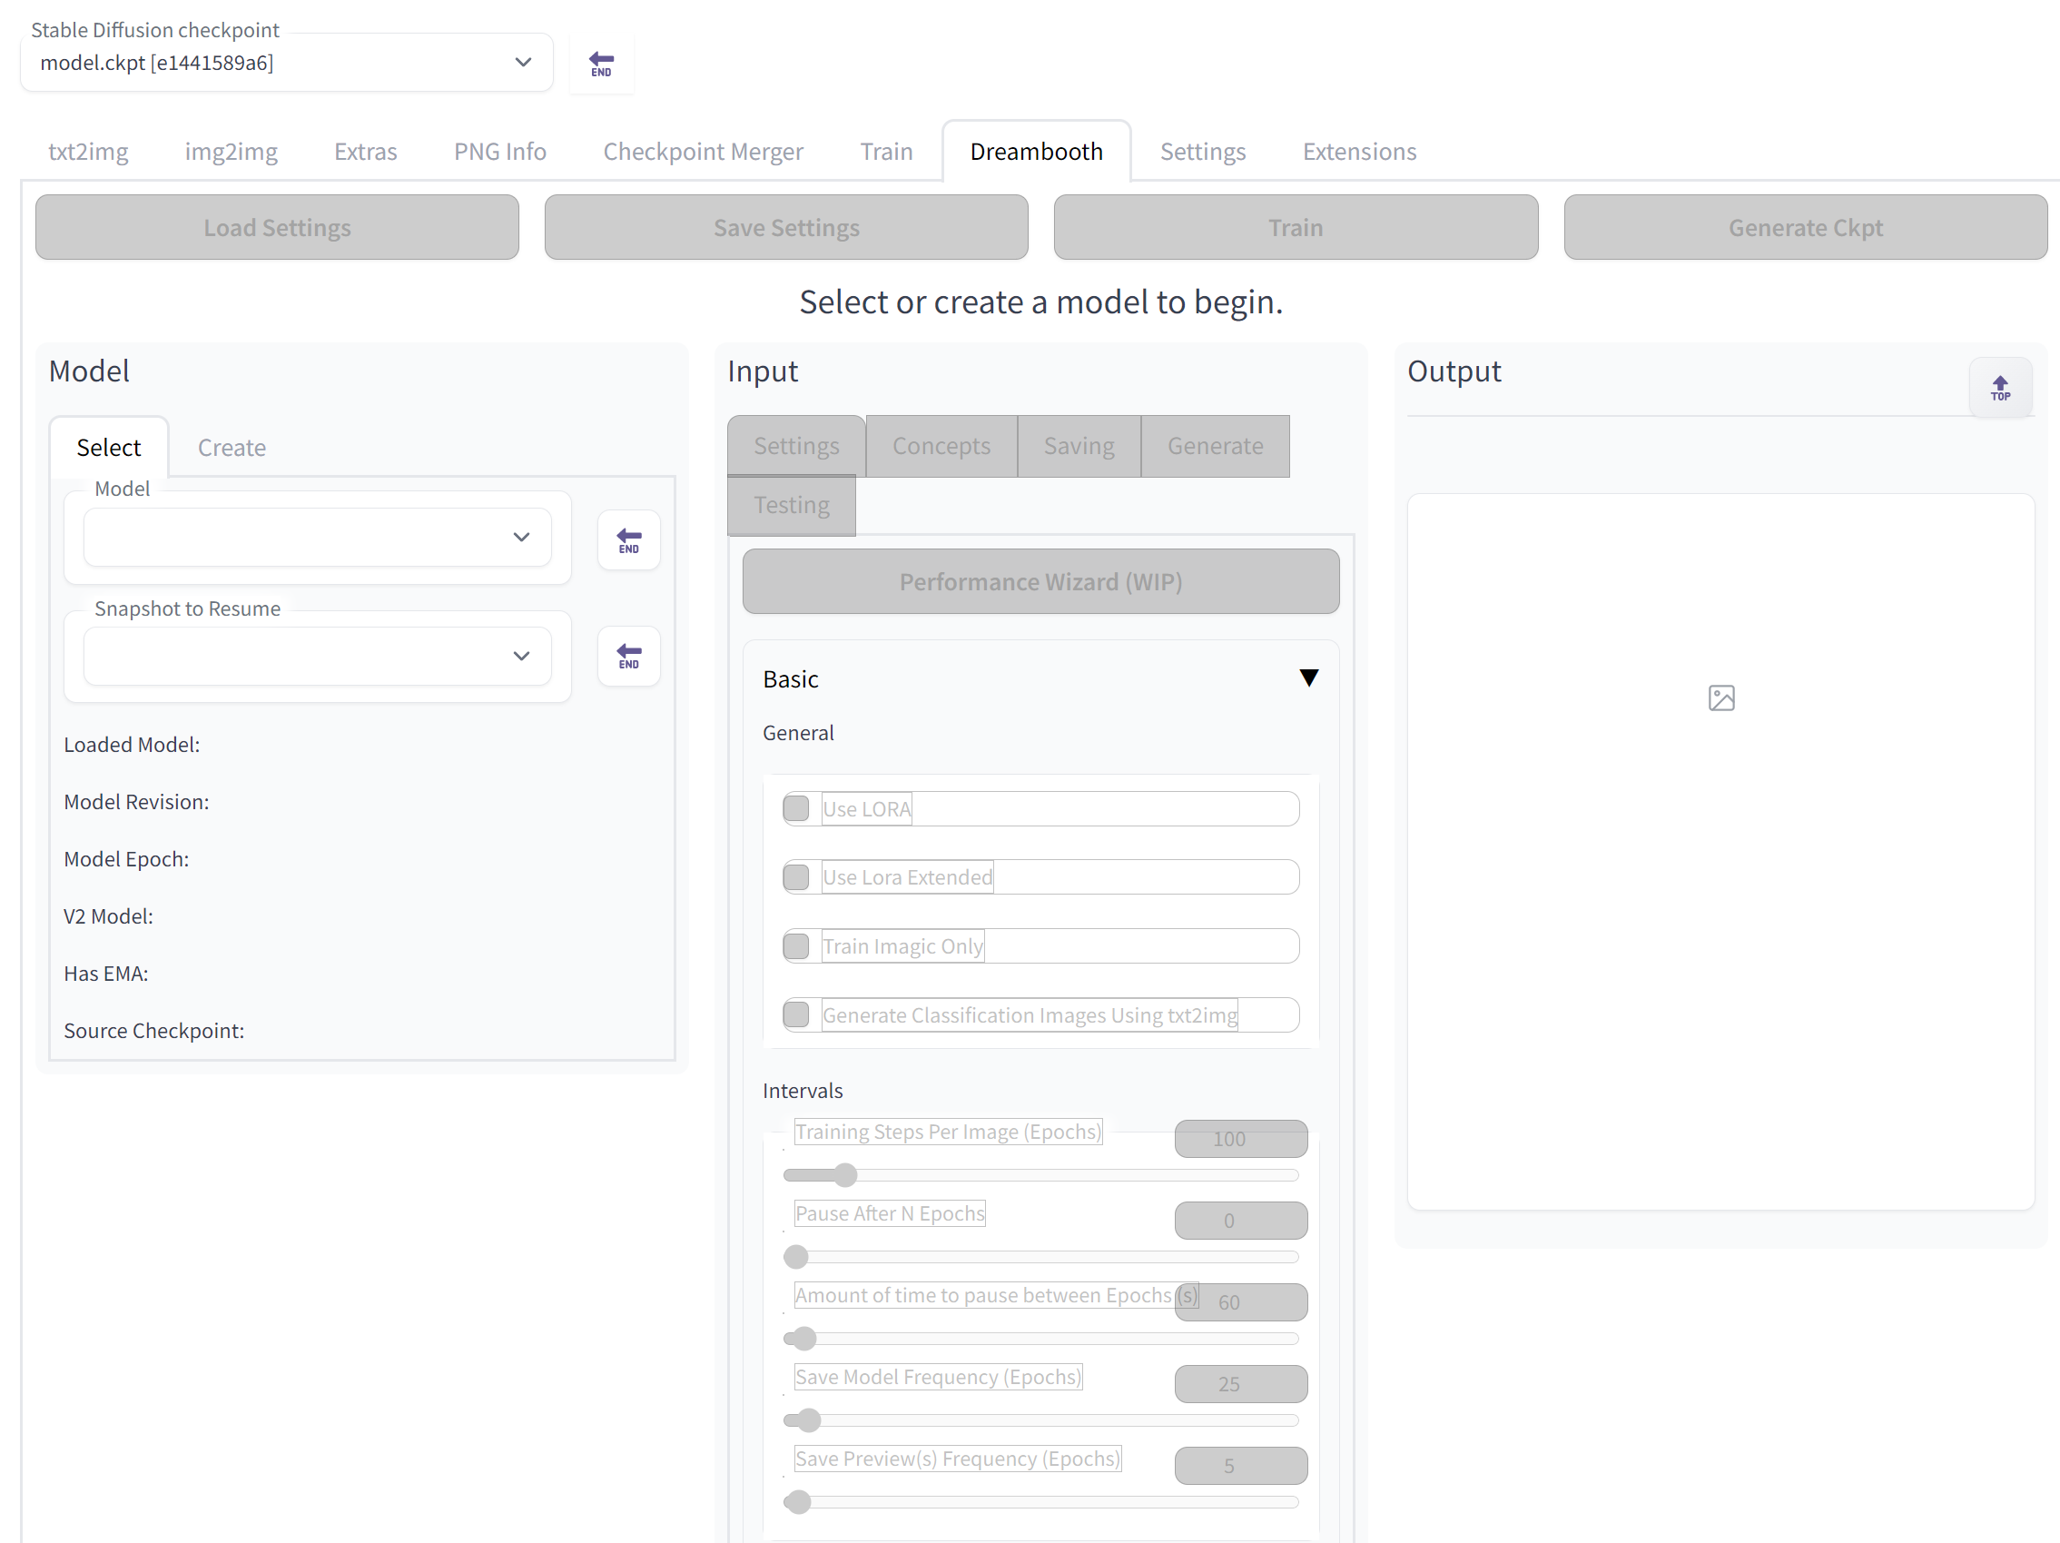This screenshot has height=1543, width=2060.
Task: Open the Concepts input tab
Action: [941, 445]
